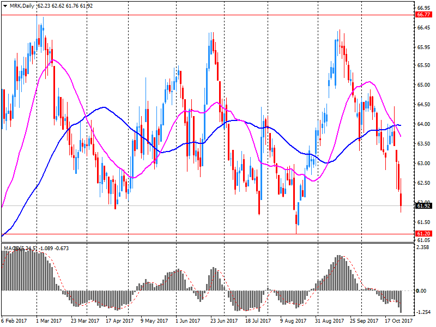Click the 1 Mar 2017 date label
The width and height of the screenshot is (436, 327).
[49, 321]
